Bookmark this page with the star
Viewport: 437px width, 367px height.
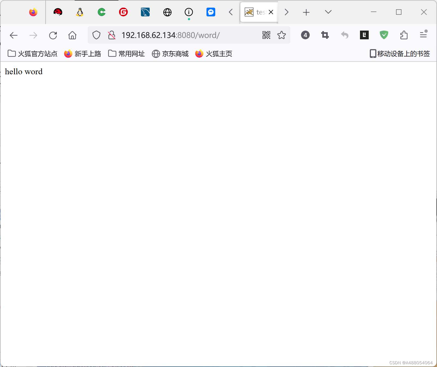click(x=282, y=35)
